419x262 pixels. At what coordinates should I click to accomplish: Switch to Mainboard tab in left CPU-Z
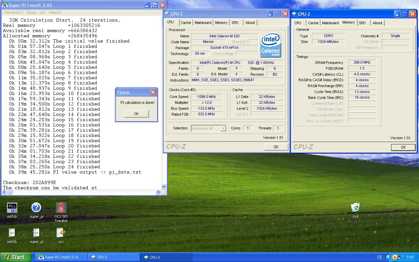point(203,23)
